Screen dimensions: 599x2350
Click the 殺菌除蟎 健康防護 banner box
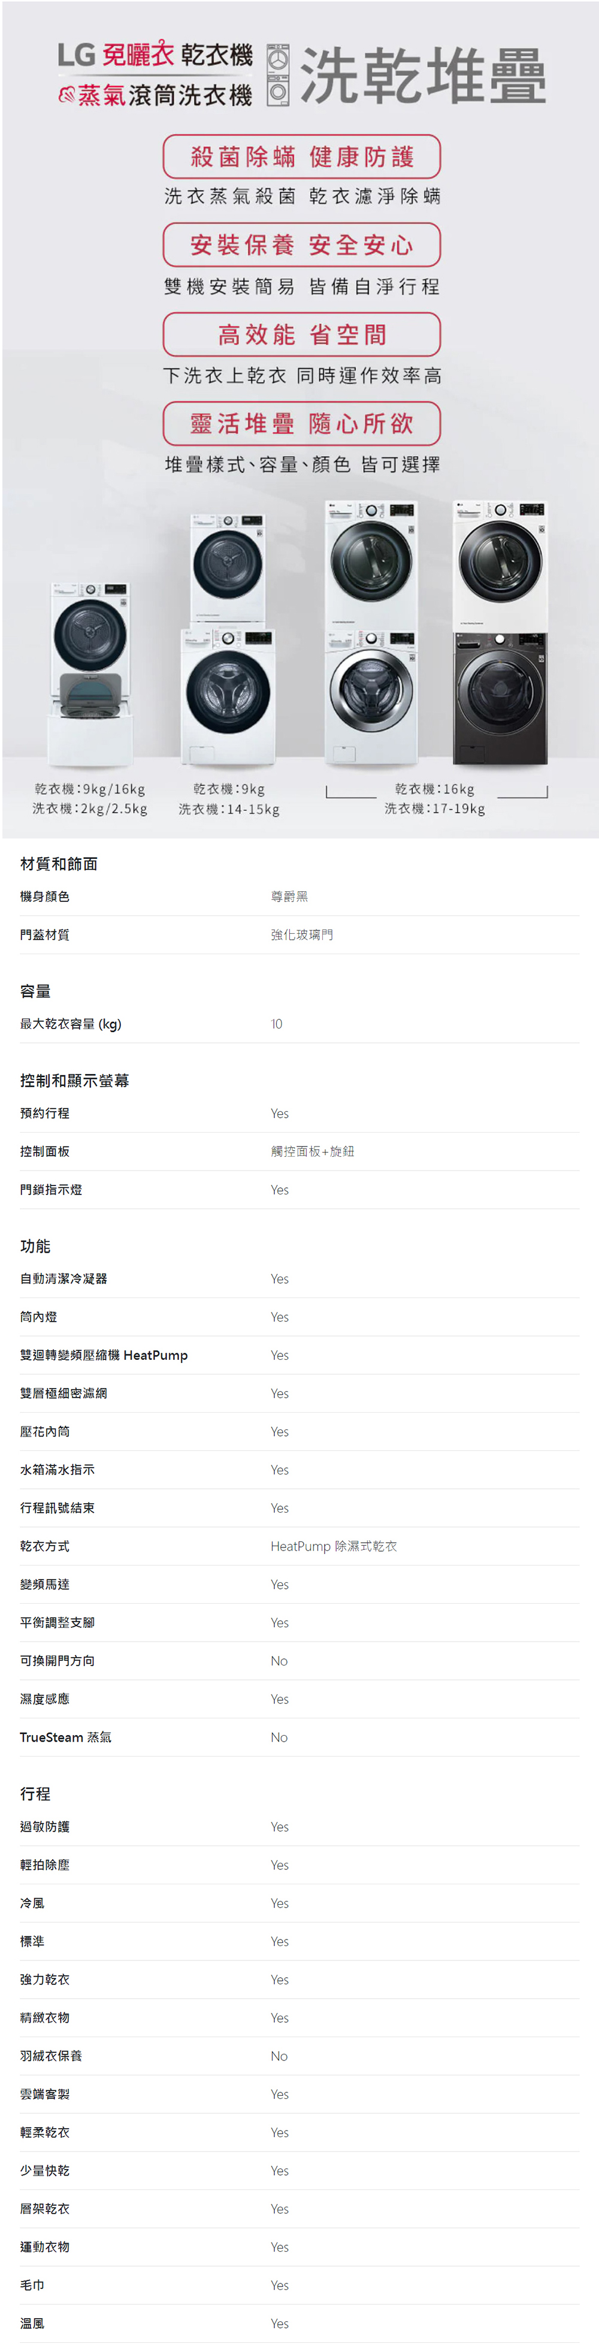coord(302,157)
